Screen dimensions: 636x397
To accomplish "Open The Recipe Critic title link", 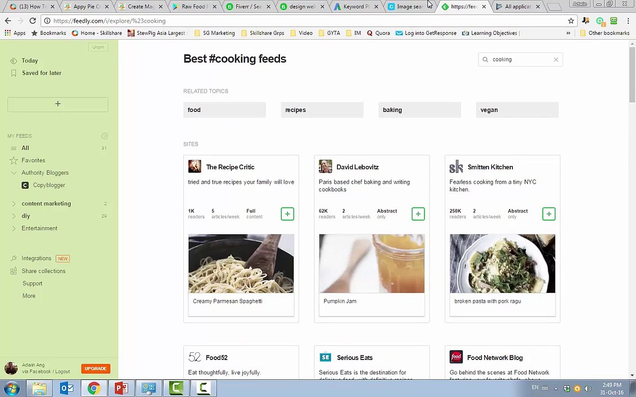I will [230, 167].
